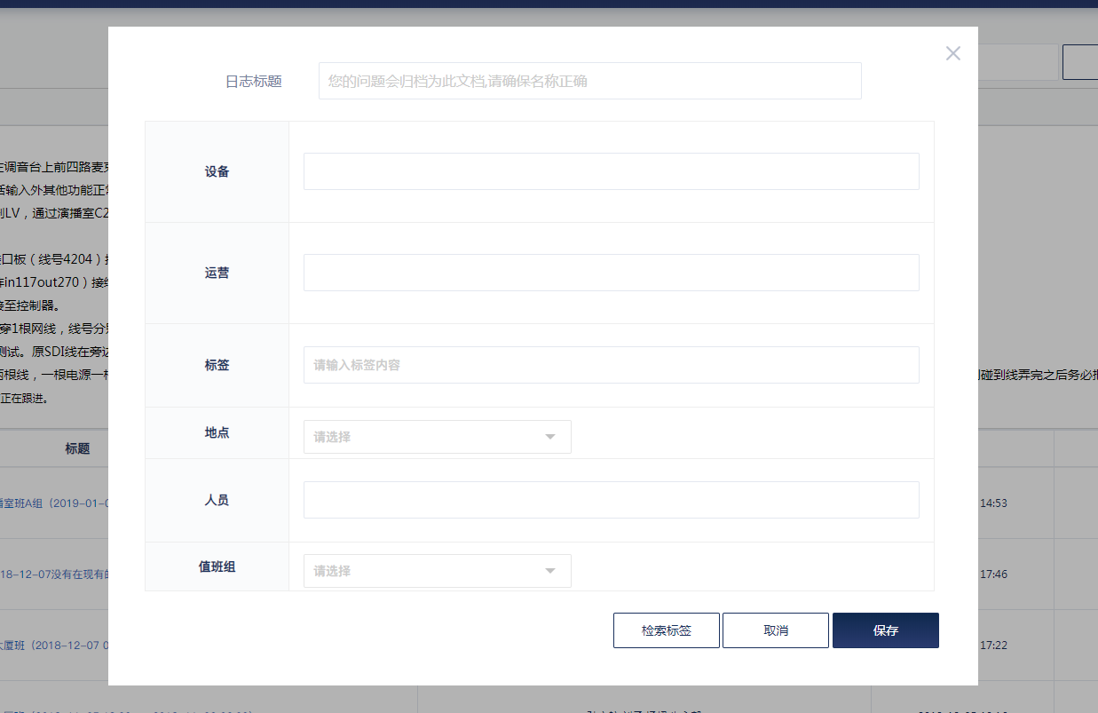The height and width of the screenshot is (713, 1098).
Task: Select the 标签 tag content field
Action: pos(611,365)
